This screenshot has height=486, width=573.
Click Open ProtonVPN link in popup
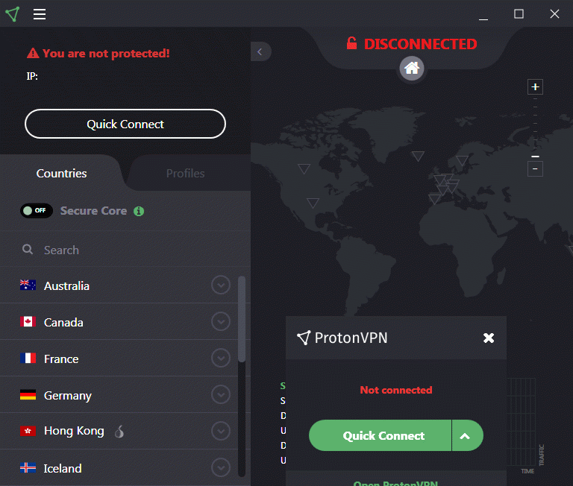tap(395, 483)
